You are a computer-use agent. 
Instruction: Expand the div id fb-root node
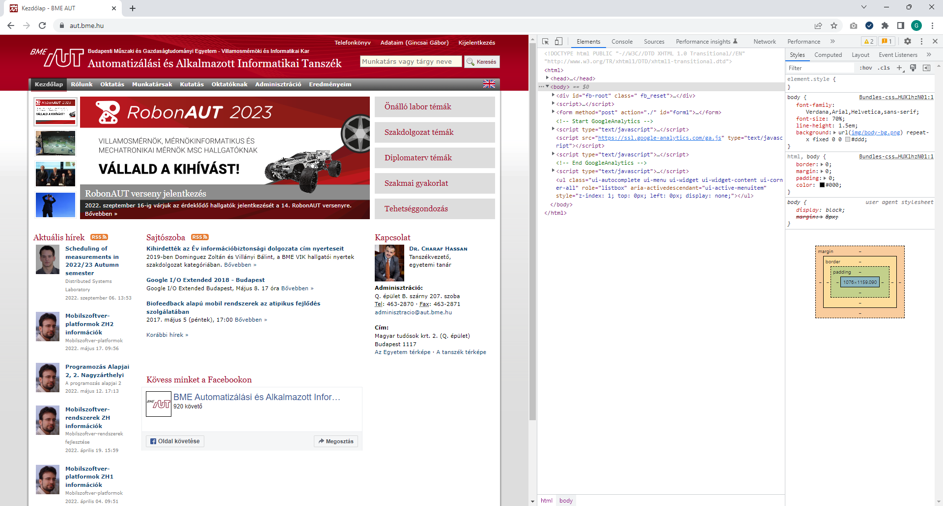(x=553, y=95)
